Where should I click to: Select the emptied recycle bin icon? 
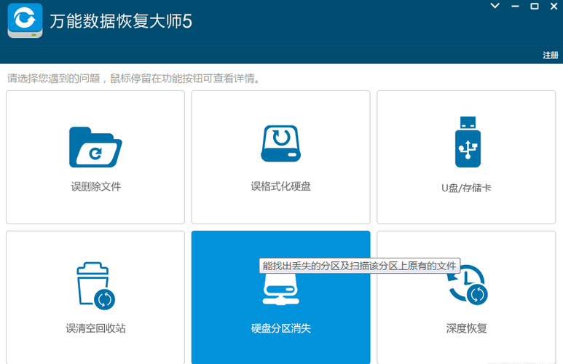click(95, 285)
